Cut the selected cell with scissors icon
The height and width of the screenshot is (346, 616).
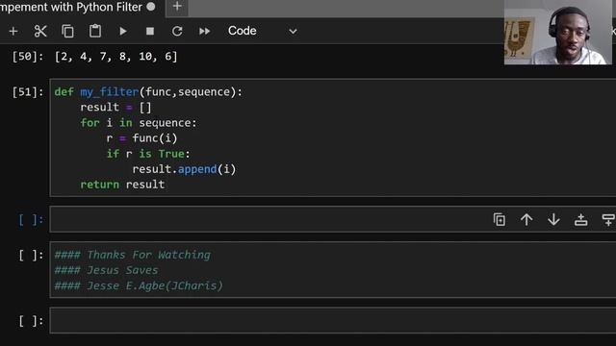coord(40,31)
